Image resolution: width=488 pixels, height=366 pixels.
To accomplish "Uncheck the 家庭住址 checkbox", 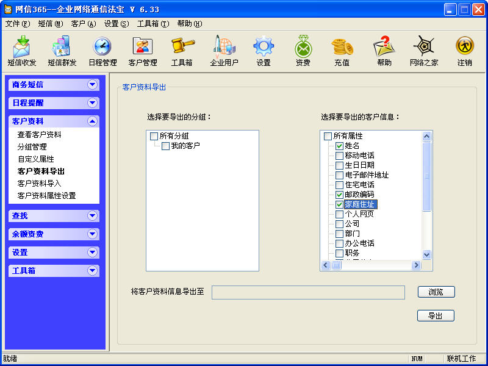I will click(x=339, y=204).
